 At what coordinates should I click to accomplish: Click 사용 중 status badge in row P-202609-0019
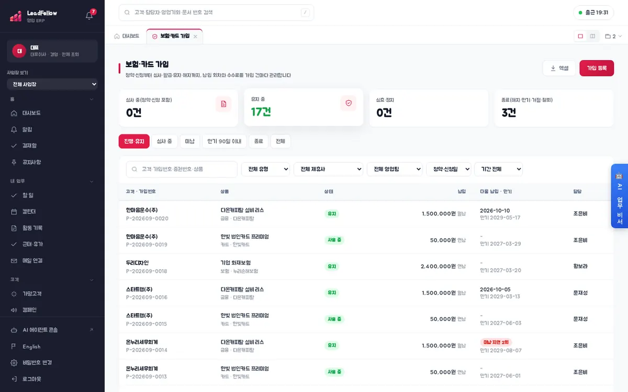coord(334,240)
